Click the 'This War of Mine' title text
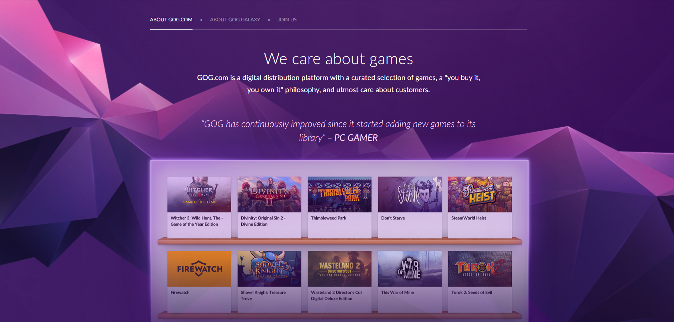The image size is (674, 322). (397, 292)
